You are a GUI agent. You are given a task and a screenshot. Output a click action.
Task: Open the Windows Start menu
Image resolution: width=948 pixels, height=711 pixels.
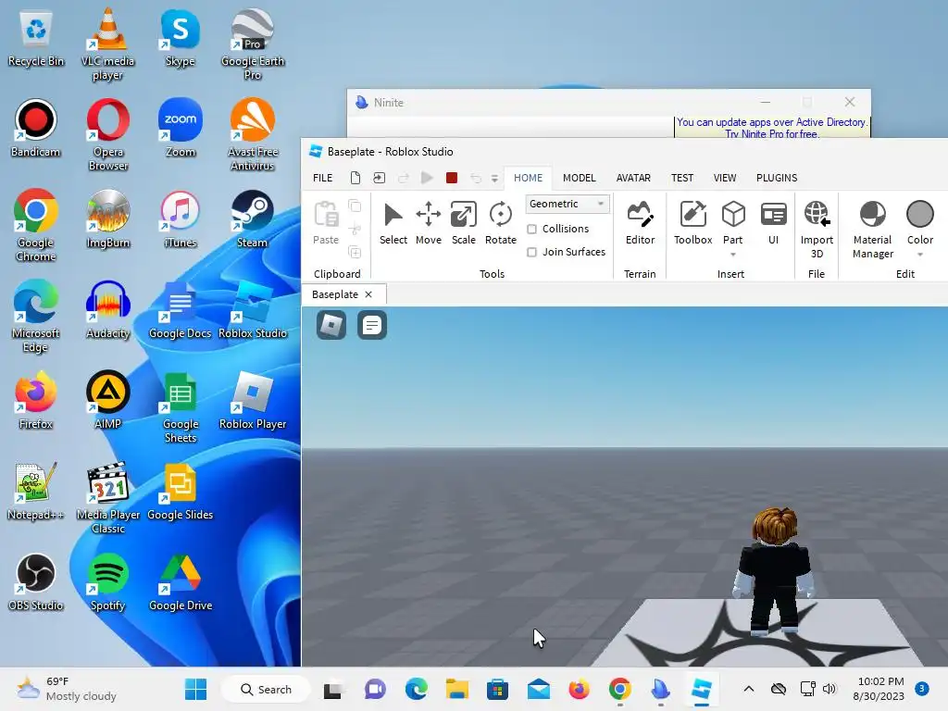[x=195, y=689]
